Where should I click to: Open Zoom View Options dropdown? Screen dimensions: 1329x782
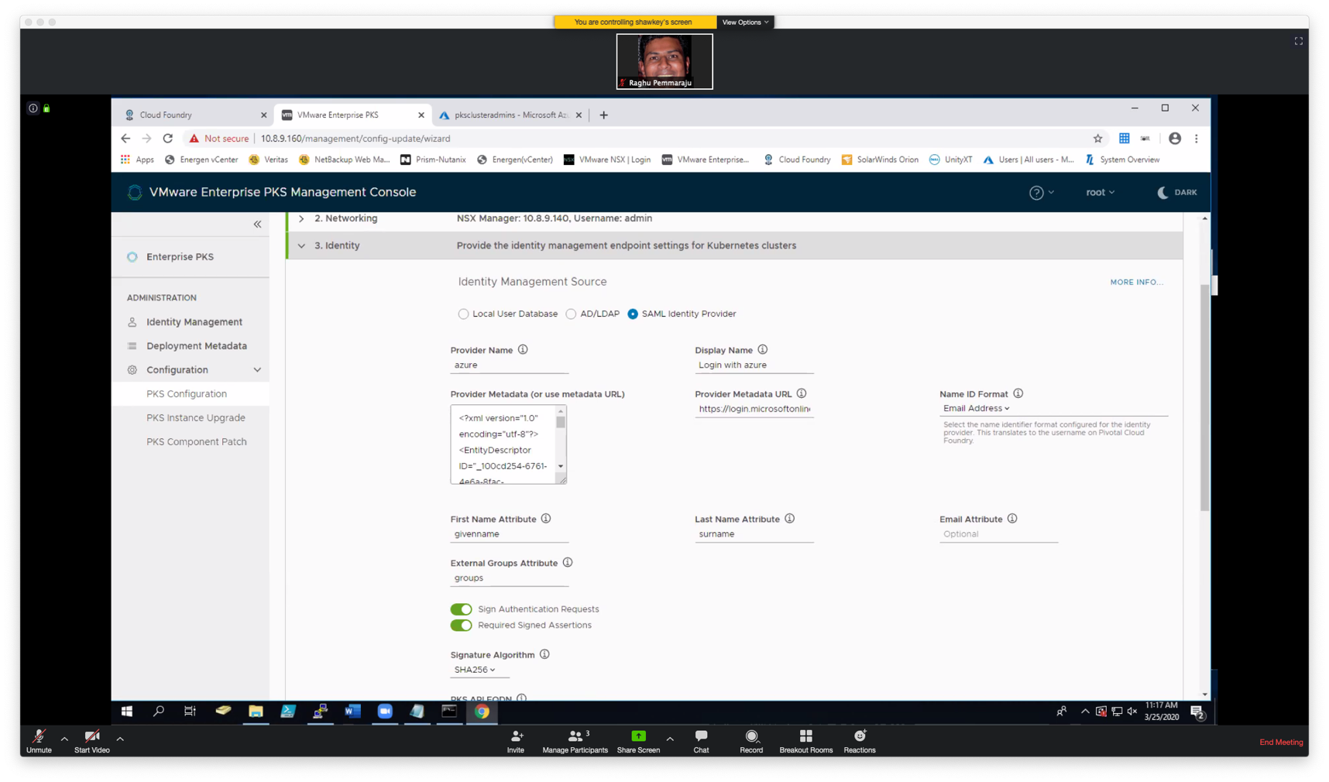click(x=745, y=22)
